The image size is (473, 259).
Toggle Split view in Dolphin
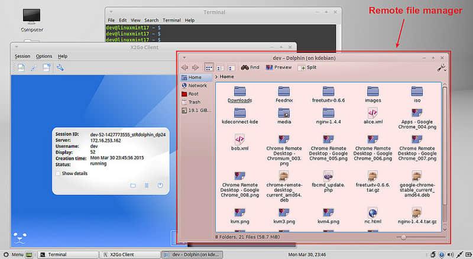pyautogui.click(x=307, y=67)
